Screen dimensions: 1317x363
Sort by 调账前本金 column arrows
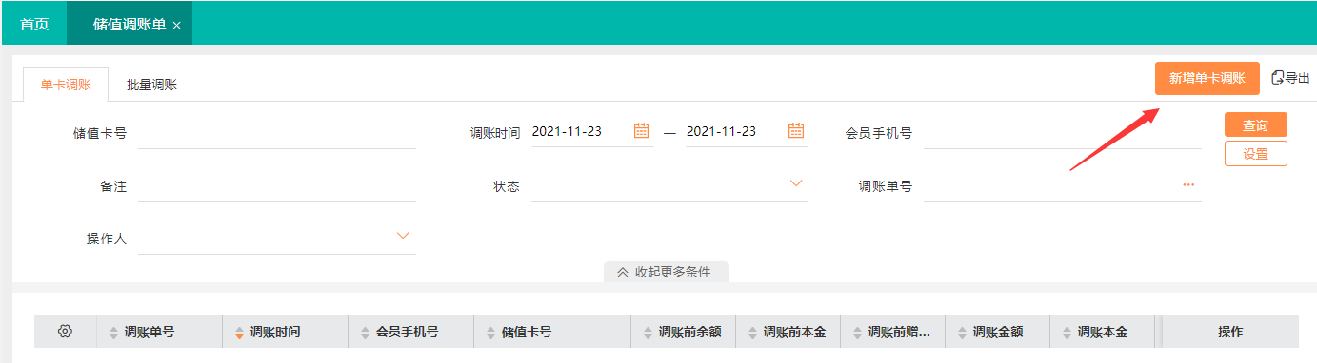click(x=753, y=333)
